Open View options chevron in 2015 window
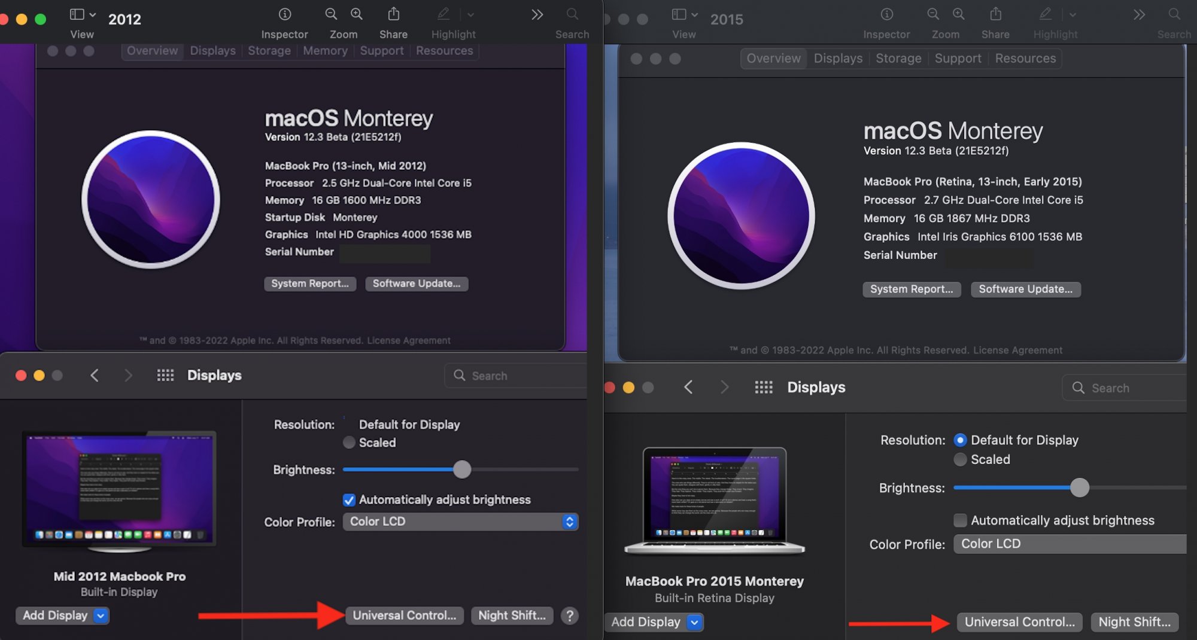 click(695, 14)
